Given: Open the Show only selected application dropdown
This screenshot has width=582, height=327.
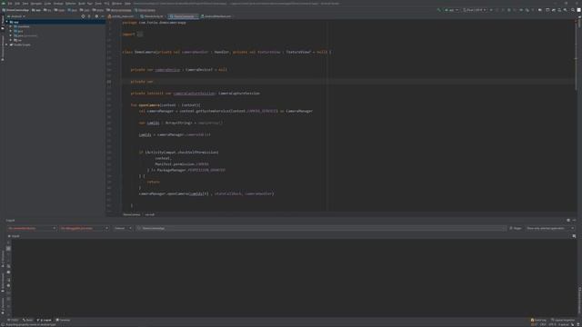Looking at the screenshot, I should (550, 228).
